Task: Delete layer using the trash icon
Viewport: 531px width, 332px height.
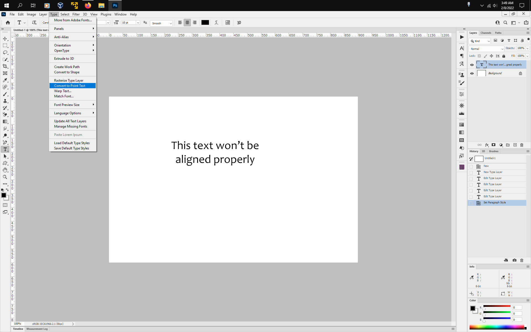Action: pyautogui.click(x=522, y=145)
